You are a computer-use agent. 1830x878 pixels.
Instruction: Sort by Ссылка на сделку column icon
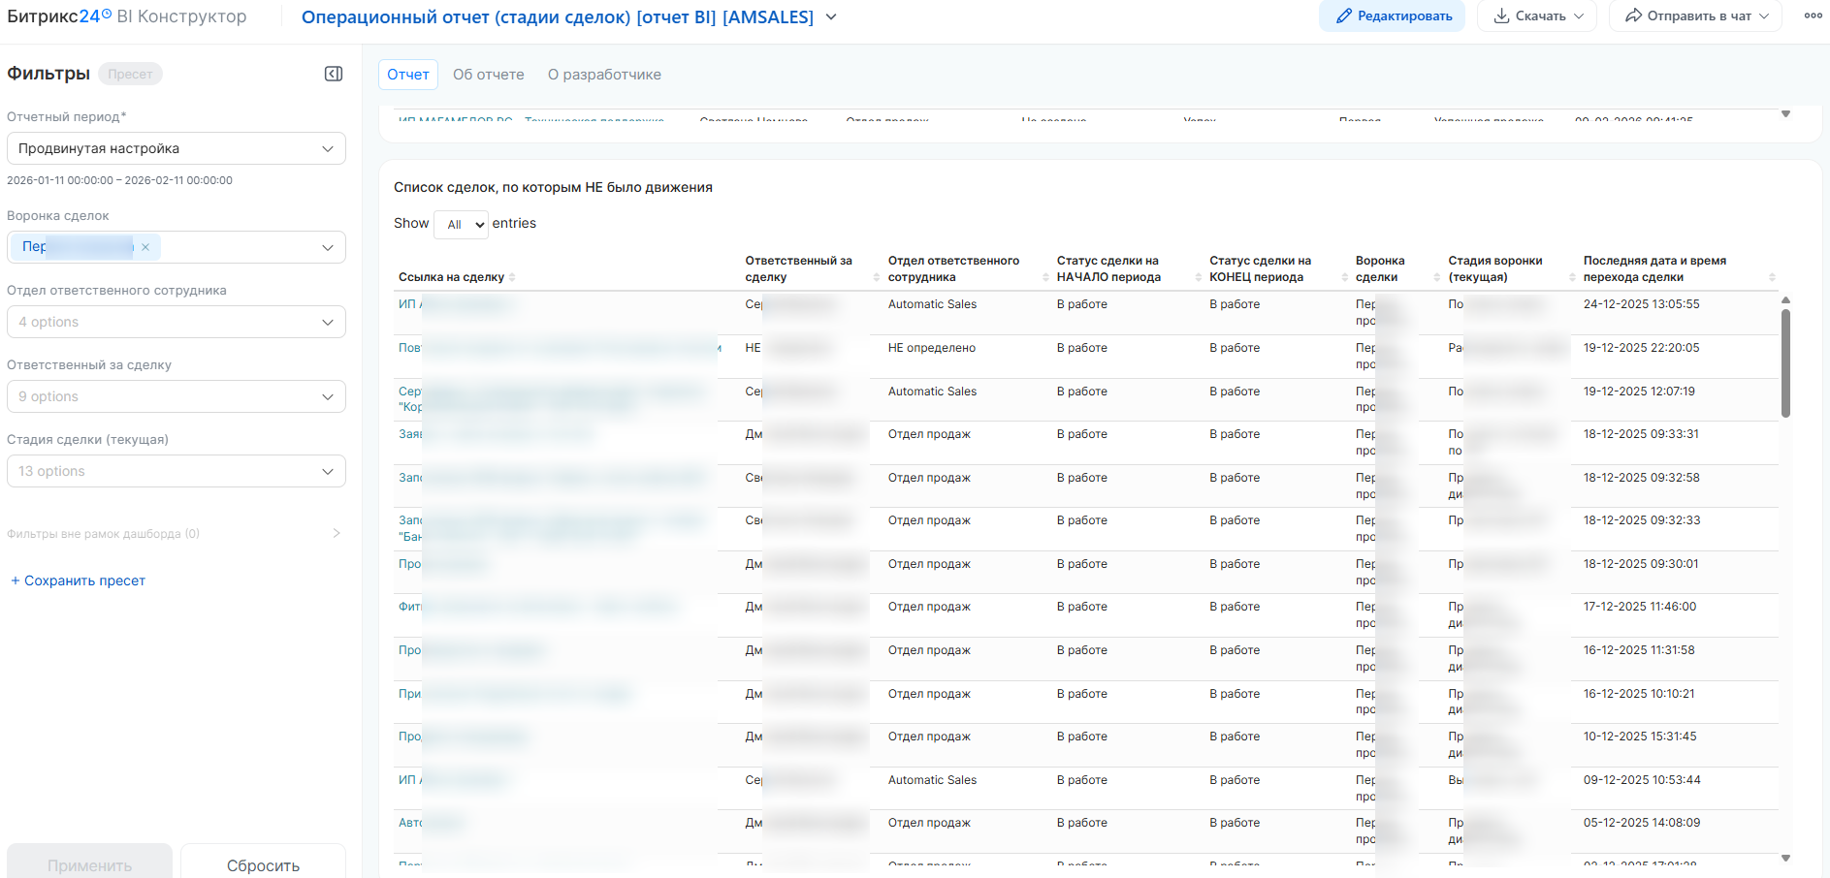click(512, 277)
